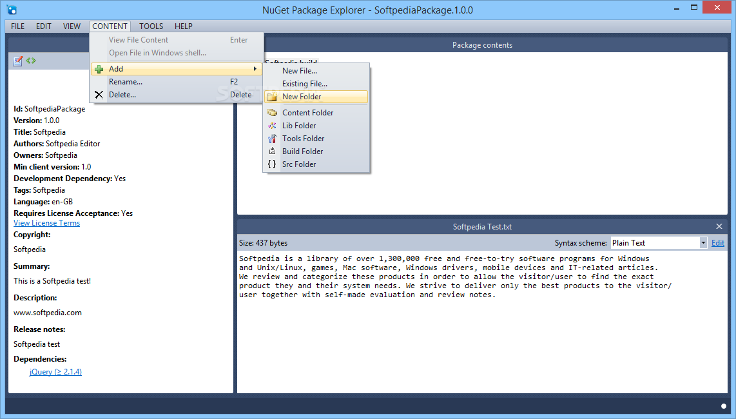This screenshot has height=419, width=736.
Task: Choose Rename... from Content menu
Action: coord(177,82)
